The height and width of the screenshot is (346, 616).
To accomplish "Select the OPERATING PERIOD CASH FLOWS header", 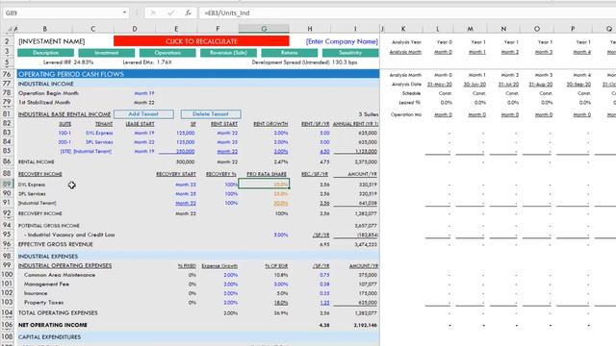I will [x=198, y=74].
